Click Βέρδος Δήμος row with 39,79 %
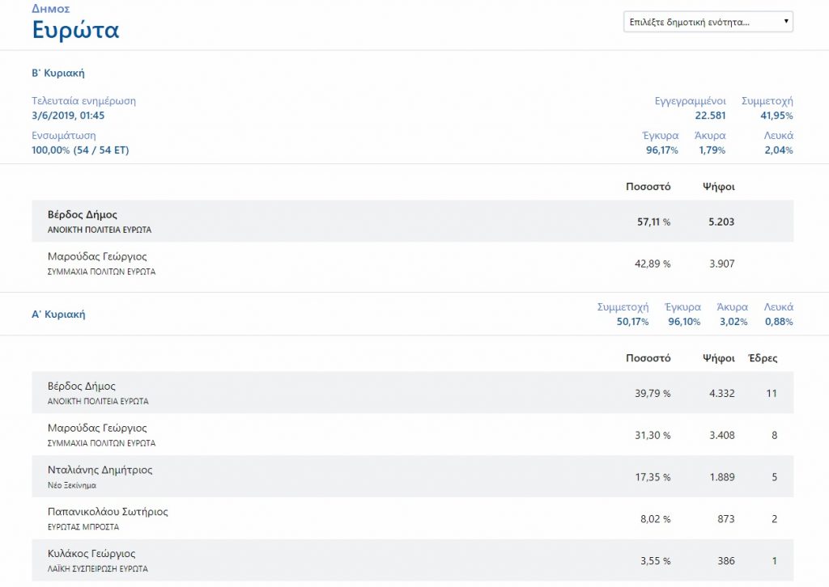The height and width of the screenshot is (587, 829). 82,386
